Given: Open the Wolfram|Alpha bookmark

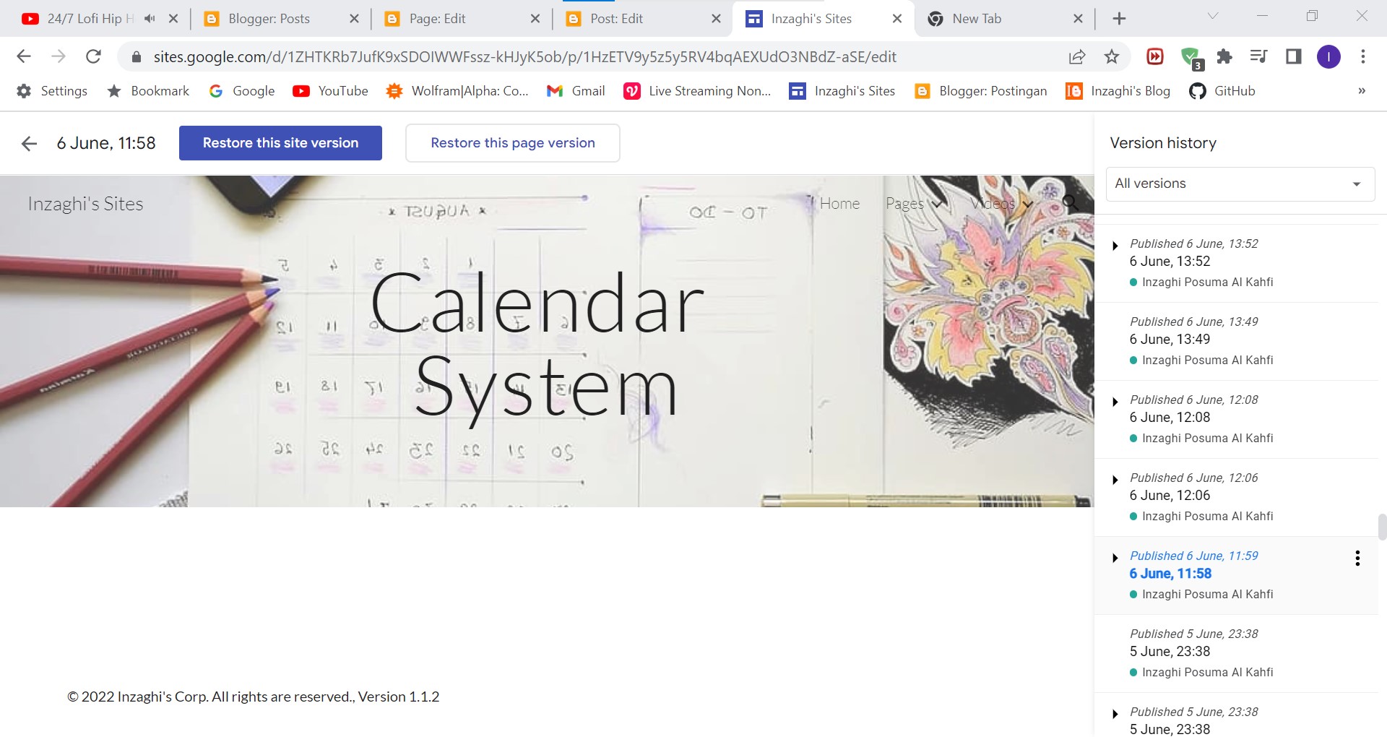Looking at the screenshot, I should 457,91.
